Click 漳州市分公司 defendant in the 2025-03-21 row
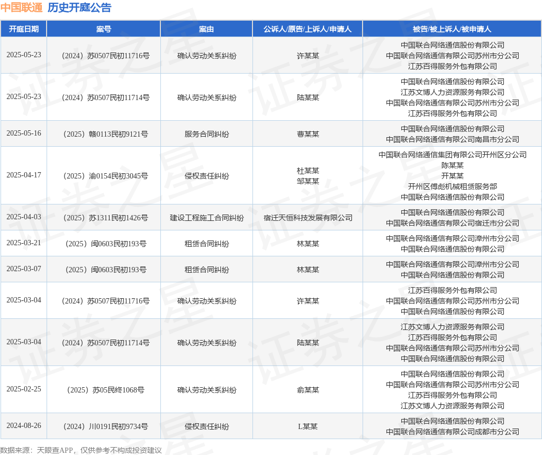Screen dimensions: 542x455 [x=453, y=238]
